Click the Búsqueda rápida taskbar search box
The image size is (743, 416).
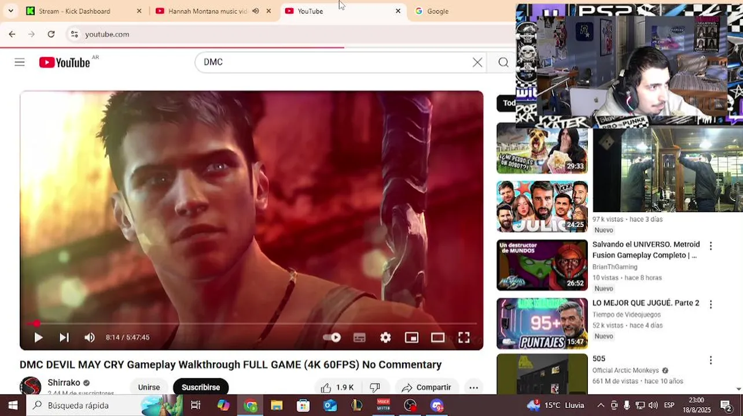coord(104,406)
